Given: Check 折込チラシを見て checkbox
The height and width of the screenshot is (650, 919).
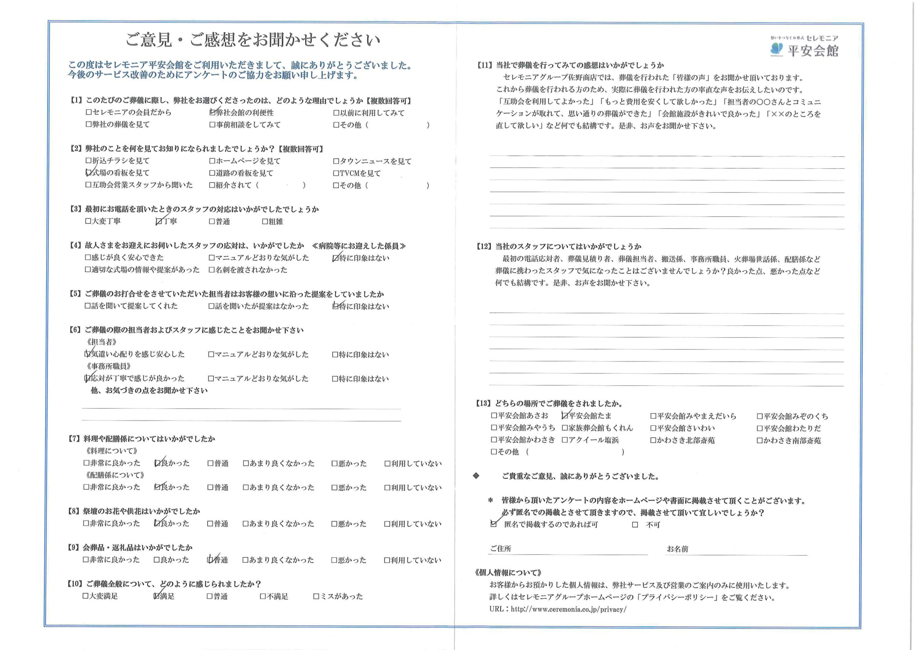Looking at the screenshot, I should pos(88,161).
